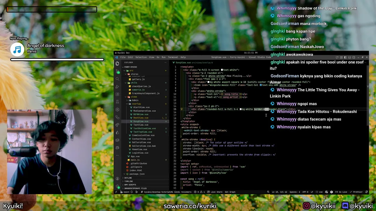Select the SongView.vue editor tab
The width and height of the screenshot is (376, 211).
192,62
